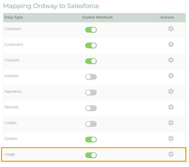189x167 pixels.
Task: Open settings gear for Usage row
Action: [171, 154]
